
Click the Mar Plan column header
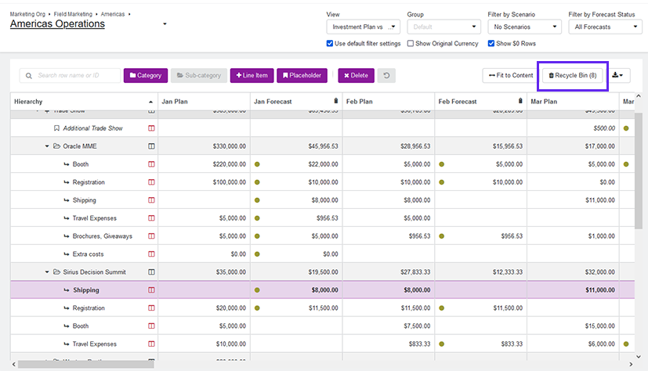pyautogui.click(x=573, y=102)
